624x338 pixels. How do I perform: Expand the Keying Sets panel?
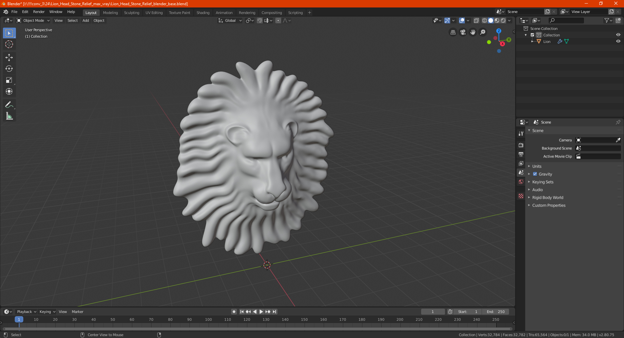[x=543, y=182]
